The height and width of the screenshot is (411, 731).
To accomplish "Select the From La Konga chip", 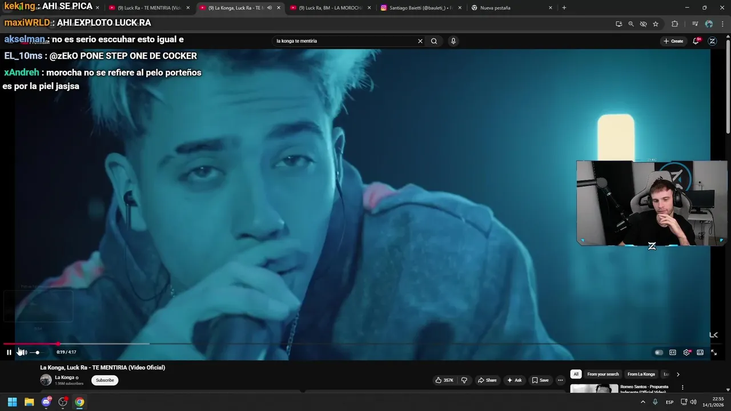I will tap(641, 374).
